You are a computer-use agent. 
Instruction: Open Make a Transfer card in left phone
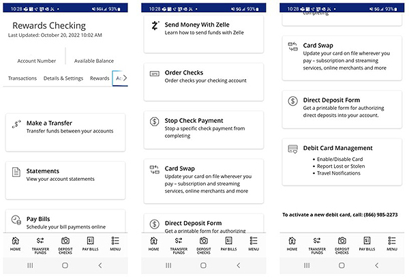tap(65, 132)
